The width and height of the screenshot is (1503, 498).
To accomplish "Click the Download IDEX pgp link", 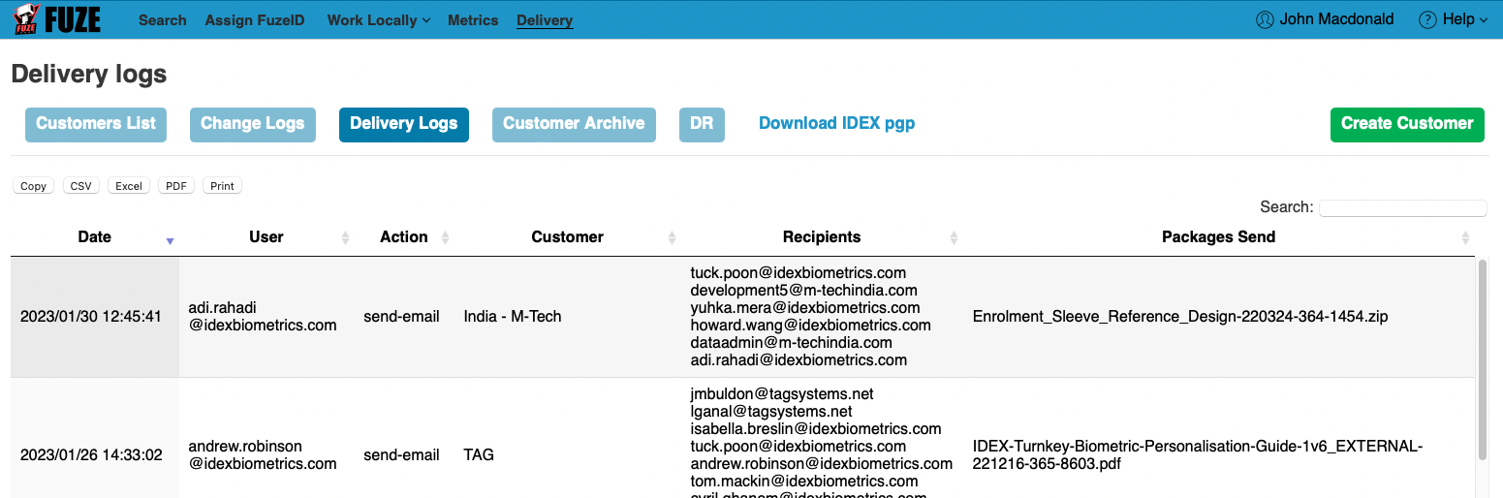I will click(836, 123).
